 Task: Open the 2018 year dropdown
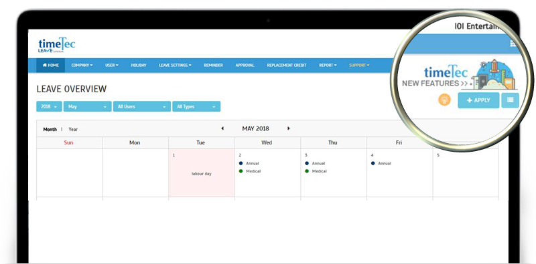(x=49, y=106)
